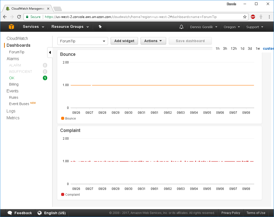
Task: Click the Feedback speech bubble icon
Action: click(10, 213)
